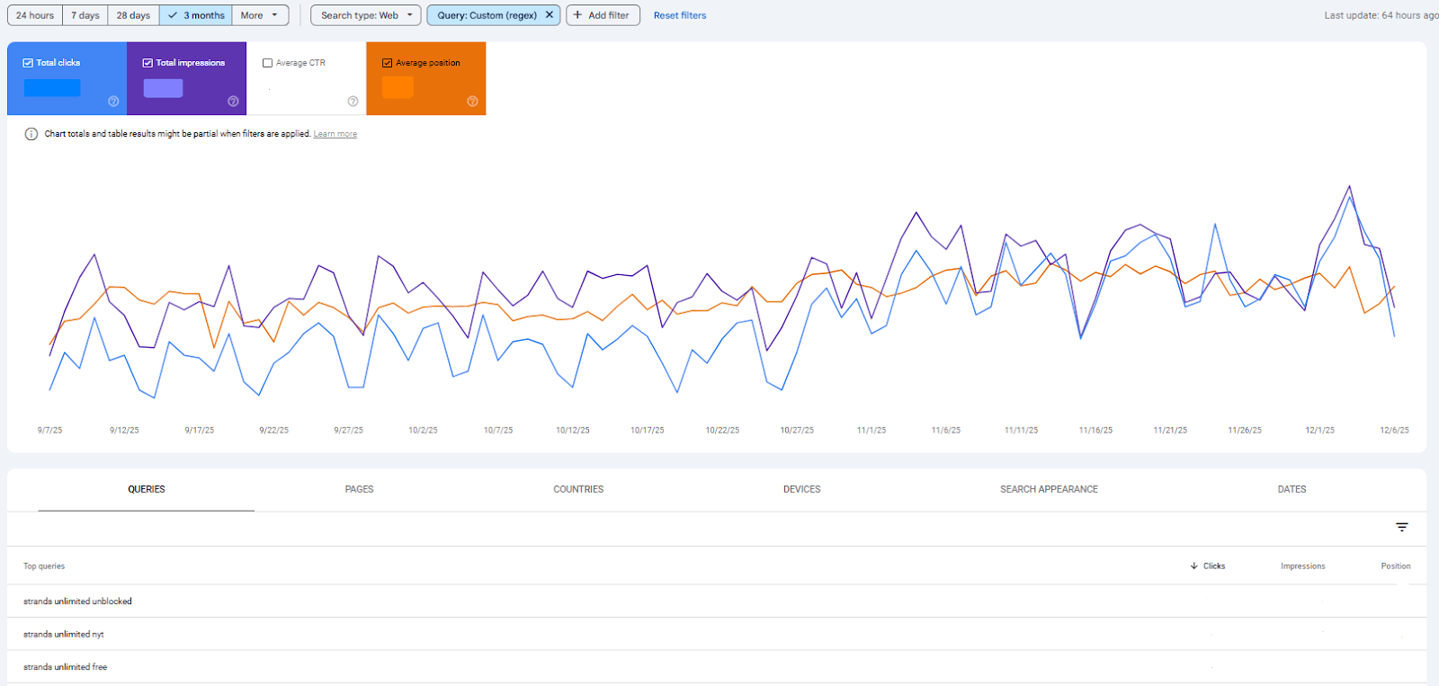
Task: Click help icon on Average CTR card
Action: pos(353,102)
